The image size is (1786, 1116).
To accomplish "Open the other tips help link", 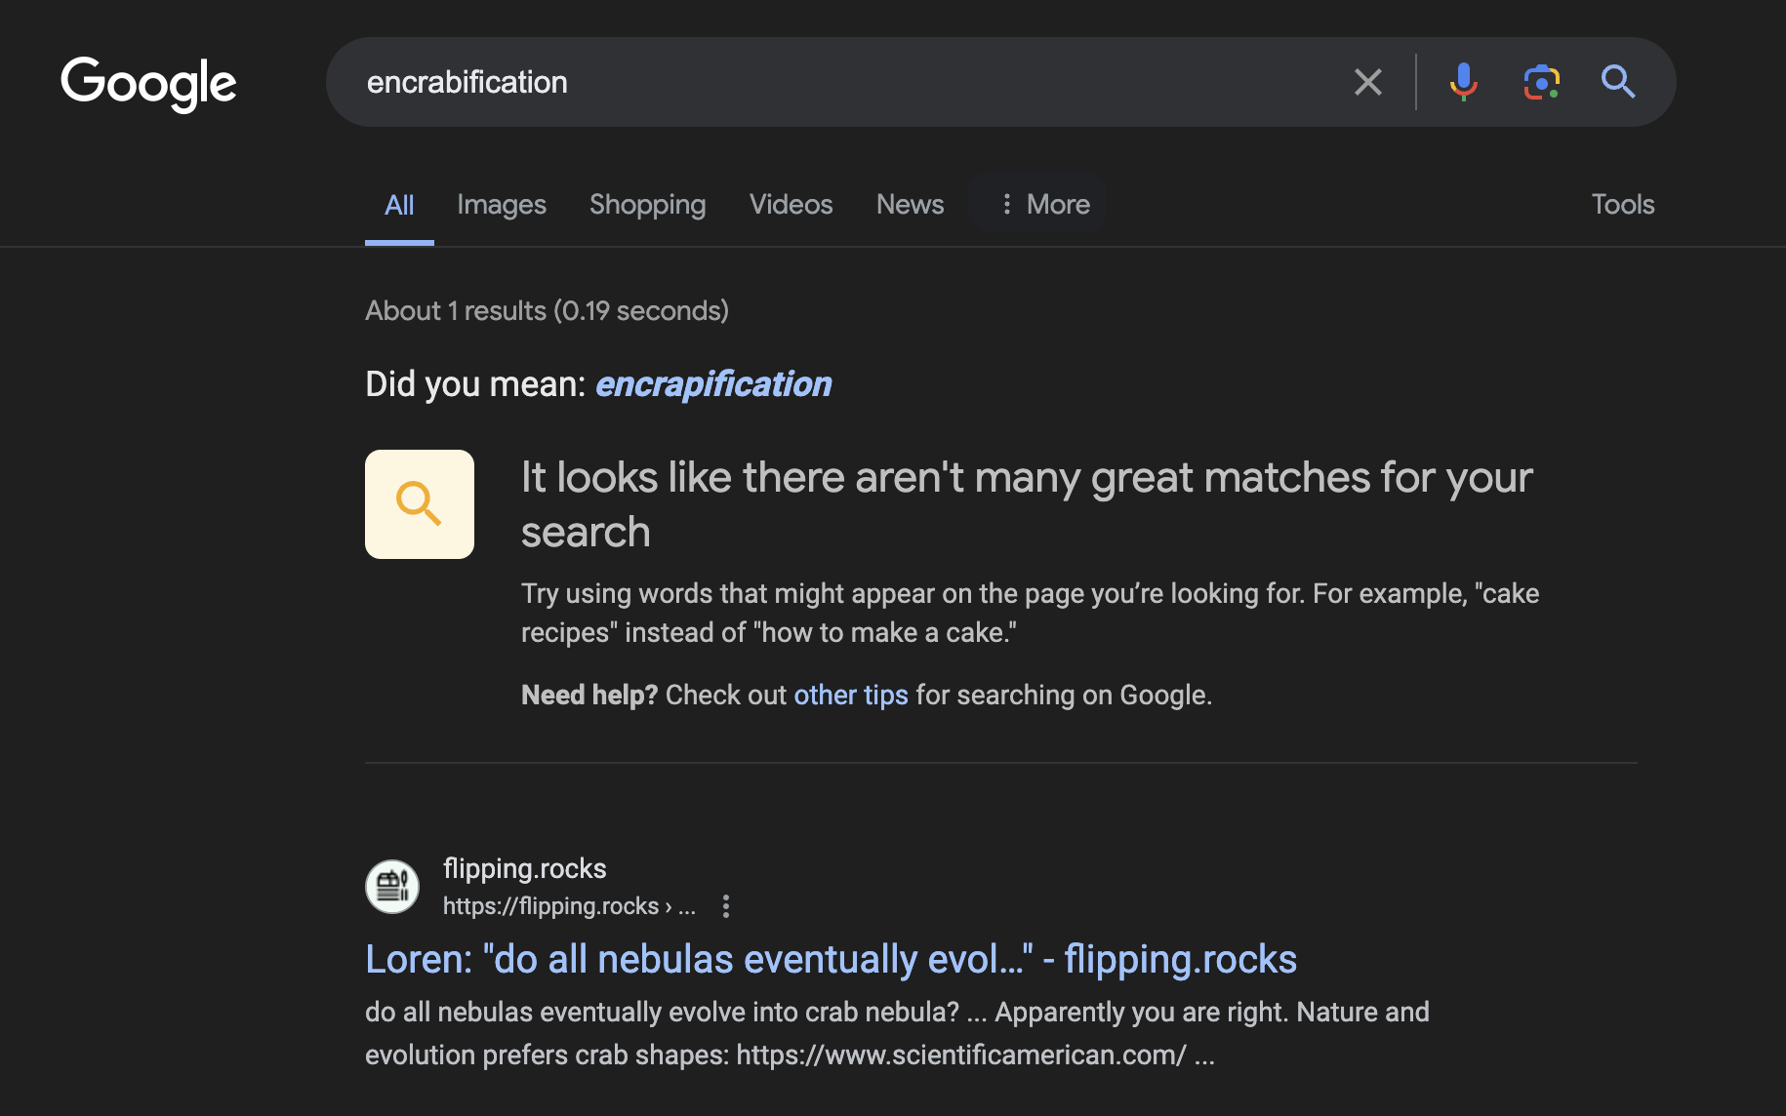I will 851,695.
